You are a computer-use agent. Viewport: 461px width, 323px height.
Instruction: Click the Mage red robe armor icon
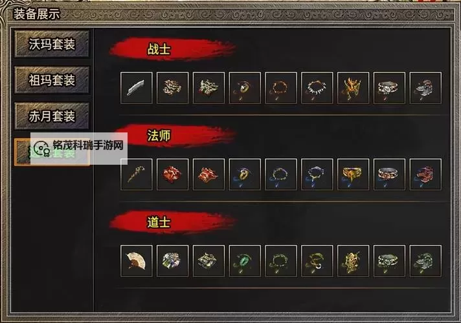[x=173, y=174]
